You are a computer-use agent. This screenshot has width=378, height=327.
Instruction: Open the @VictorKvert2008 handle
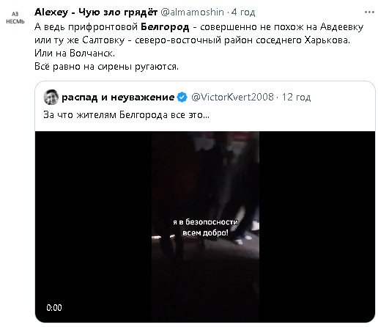click(x=232, y=97)
